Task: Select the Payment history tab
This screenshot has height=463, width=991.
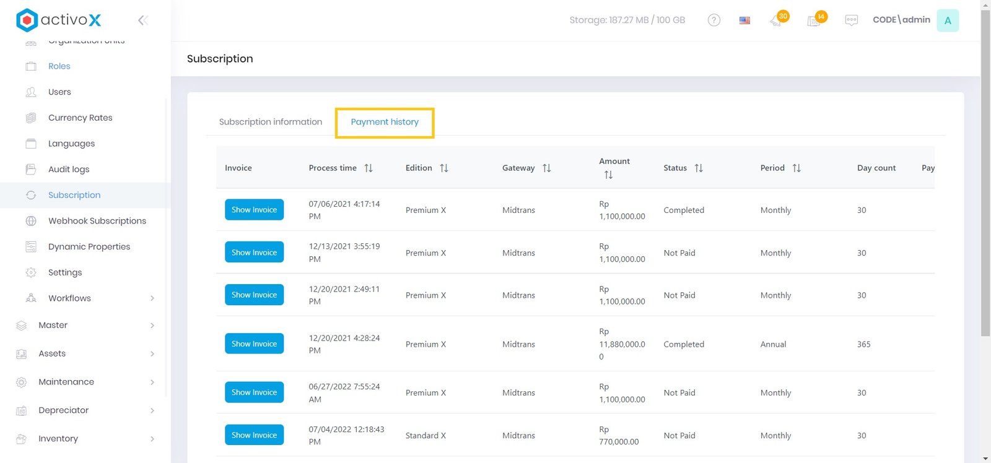Action: pos(385,122)
